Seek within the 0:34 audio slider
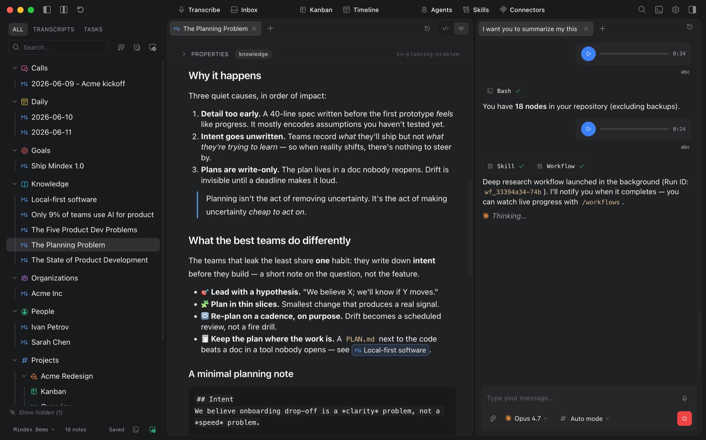The height and width of the screenshot is (440, 706). [x=634, y=54]
